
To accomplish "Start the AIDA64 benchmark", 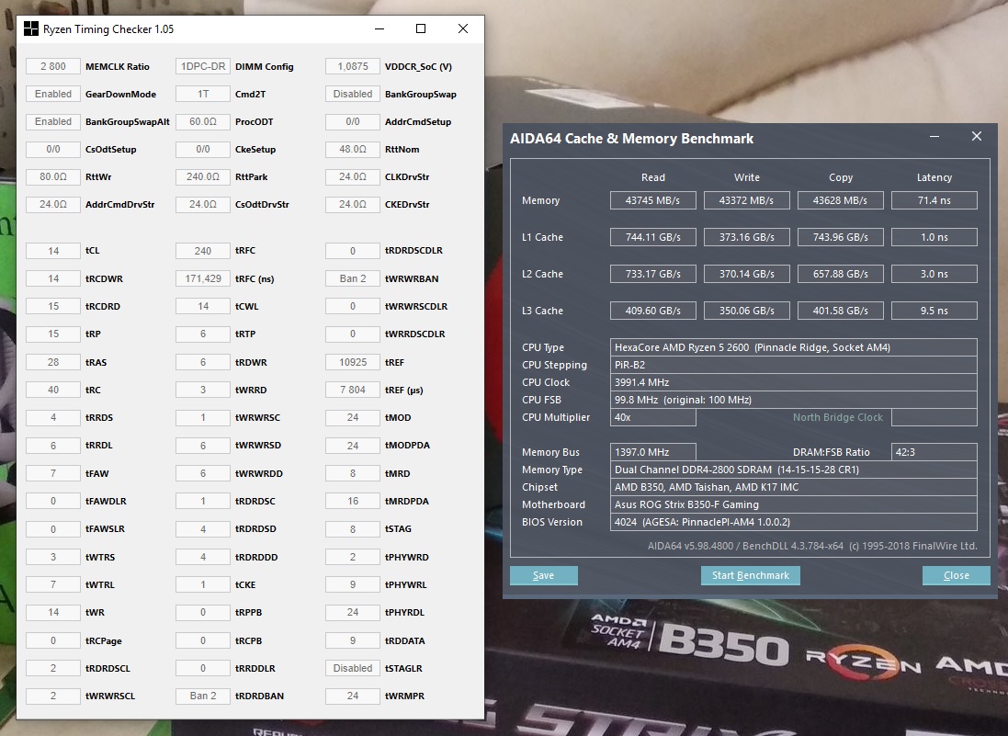I will click(750, 575).
